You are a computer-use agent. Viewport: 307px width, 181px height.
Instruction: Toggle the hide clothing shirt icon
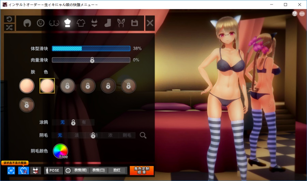point(24,170)
